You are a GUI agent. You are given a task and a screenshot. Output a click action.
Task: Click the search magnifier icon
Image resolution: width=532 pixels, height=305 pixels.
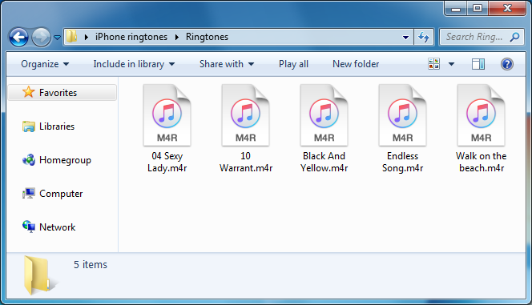(x=514, y=37)
